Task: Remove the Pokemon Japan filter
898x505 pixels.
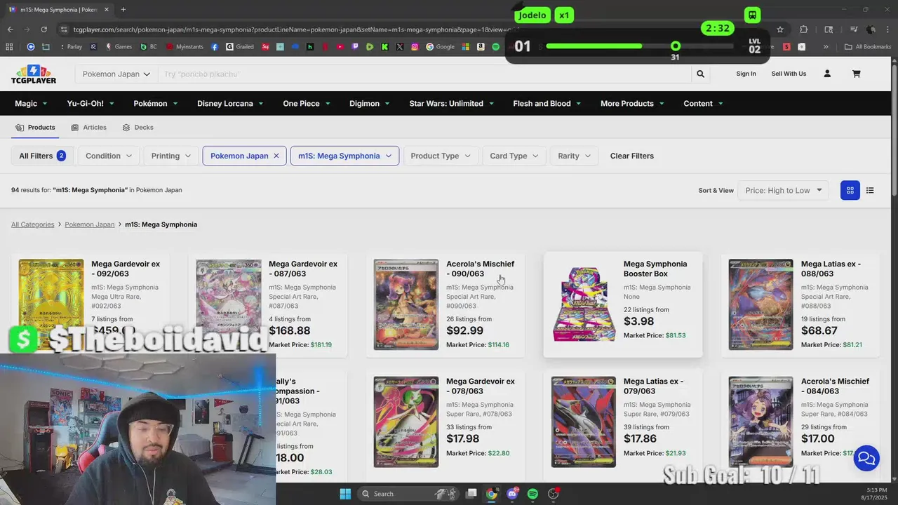Action: [x=276, y=156]
